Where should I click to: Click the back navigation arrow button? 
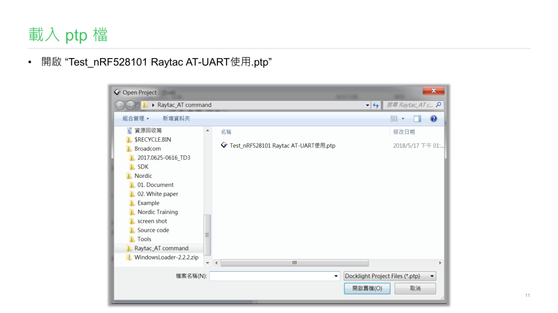120,105
